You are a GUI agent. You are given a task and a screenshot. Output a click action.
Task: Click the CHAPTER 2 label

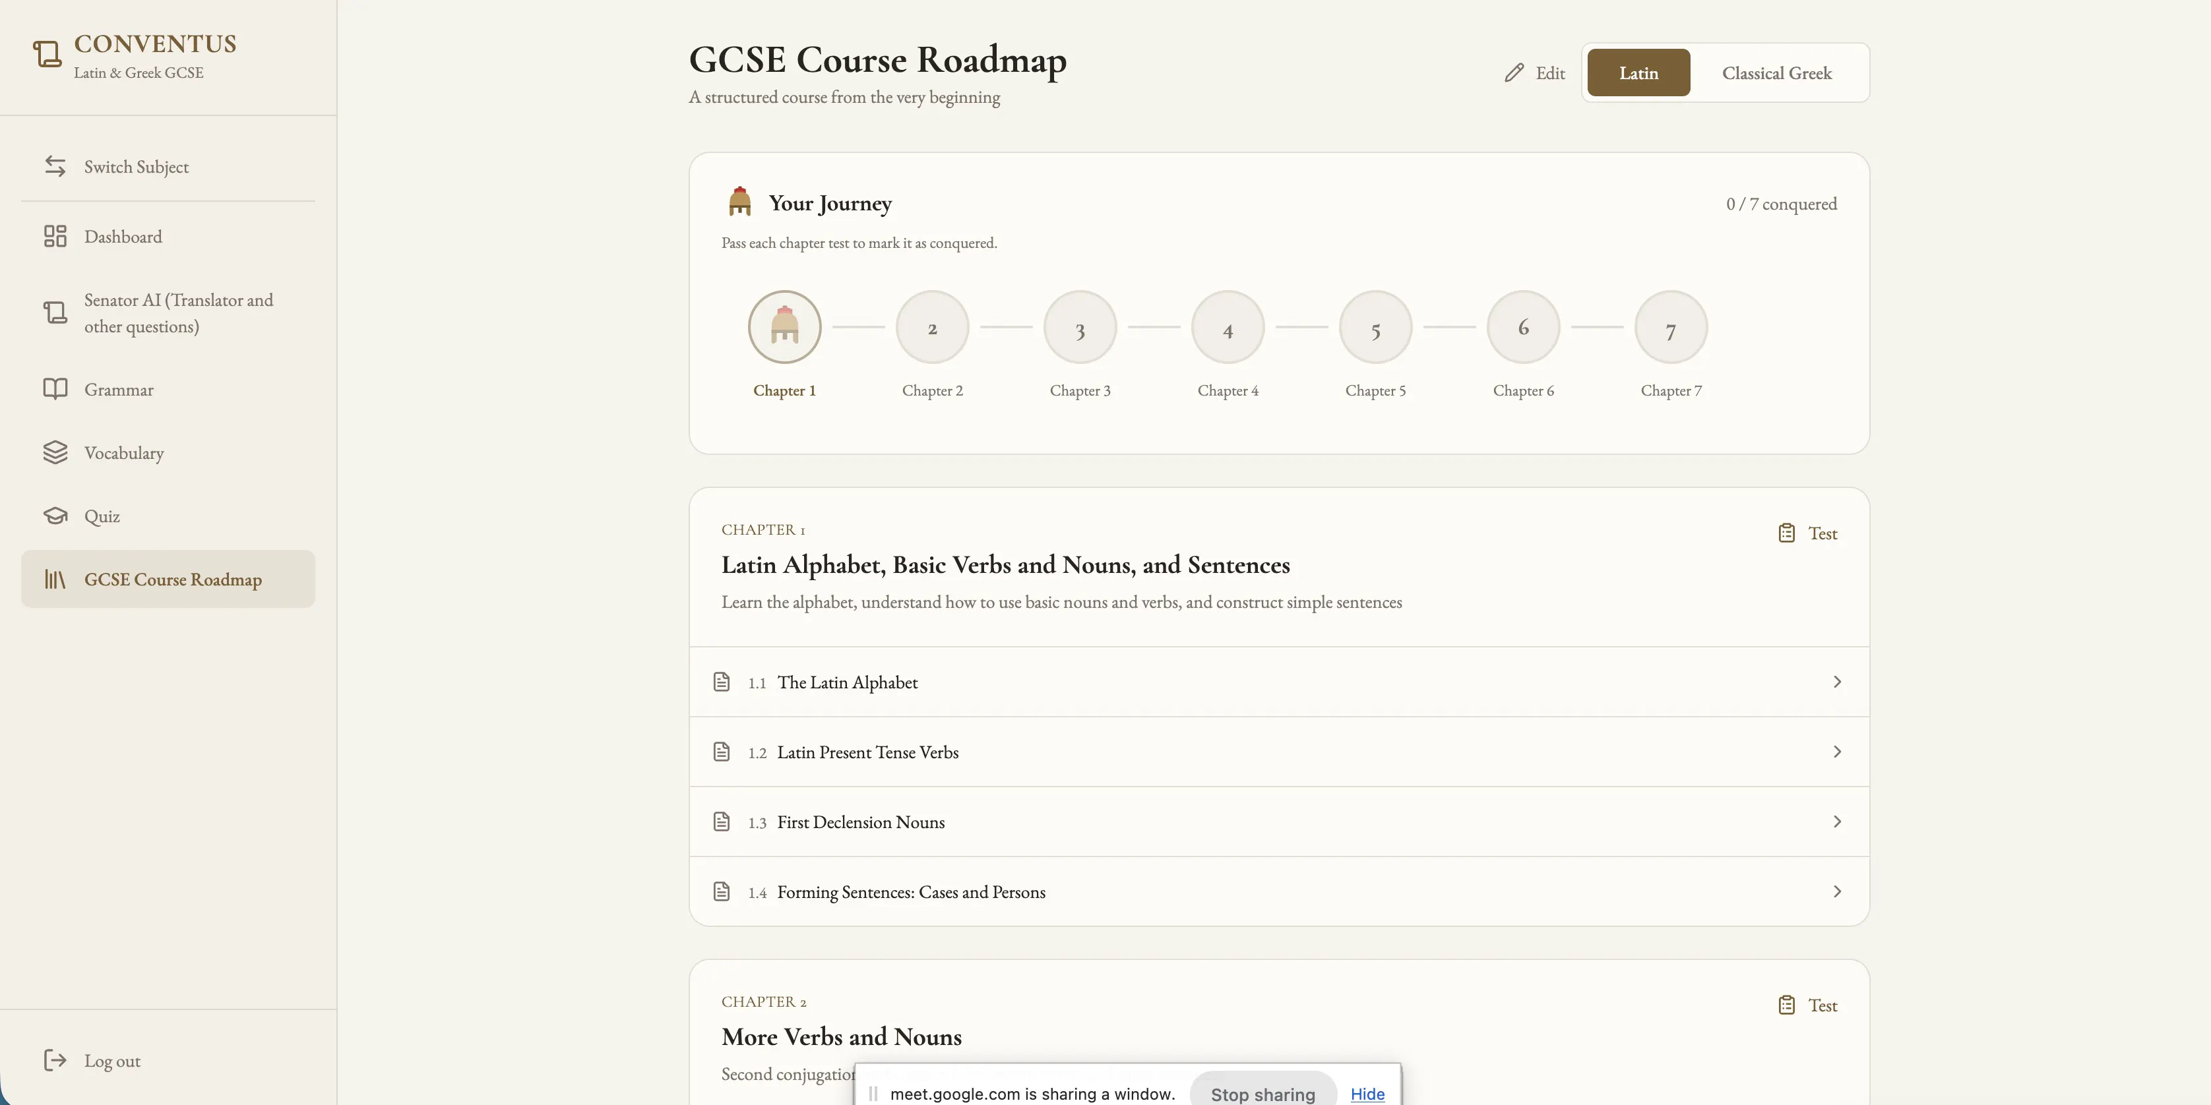[764, 1002]
